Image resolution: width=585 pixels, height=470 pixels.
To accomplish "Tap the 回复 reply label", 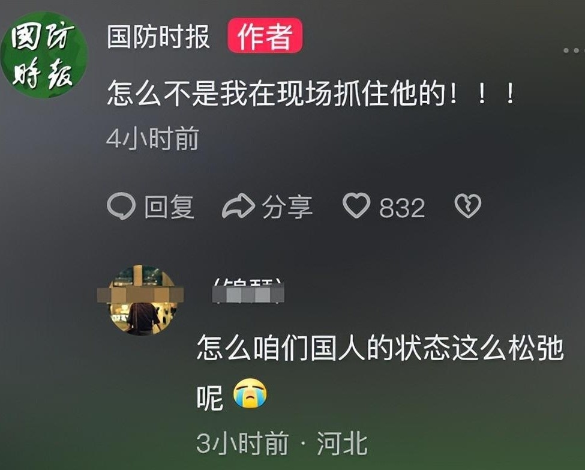I will tap(169, 207).
